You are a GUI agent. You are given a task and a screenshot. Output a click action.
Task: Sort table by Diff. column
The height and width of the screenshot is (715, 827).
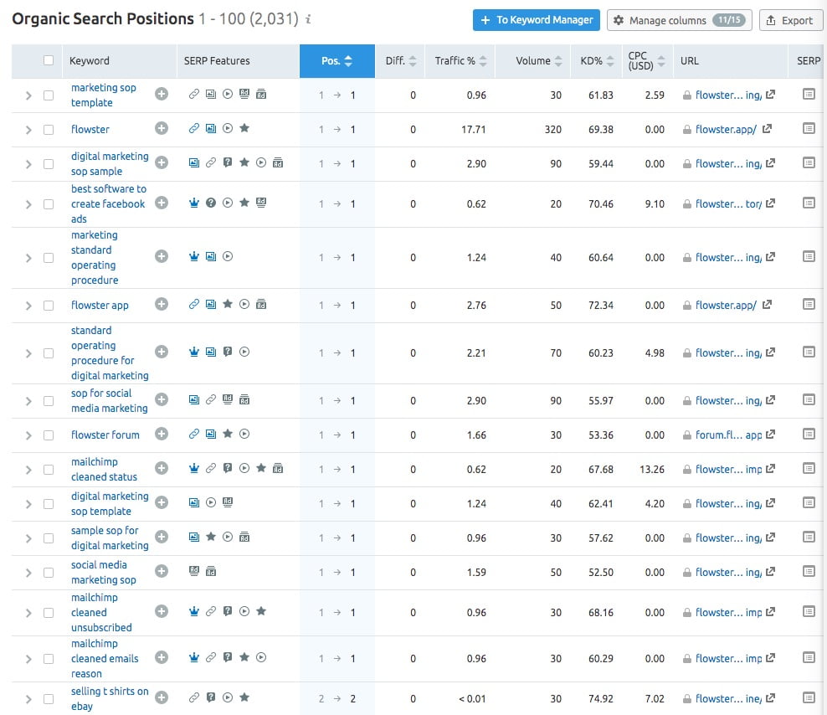[x=400, y=60]
